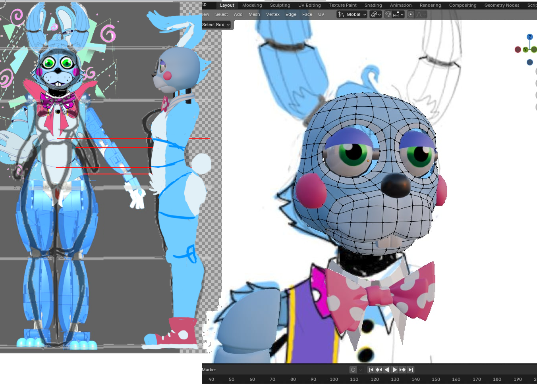Play the animation forward
Screen dimensions: 537x384
[394, 370]
